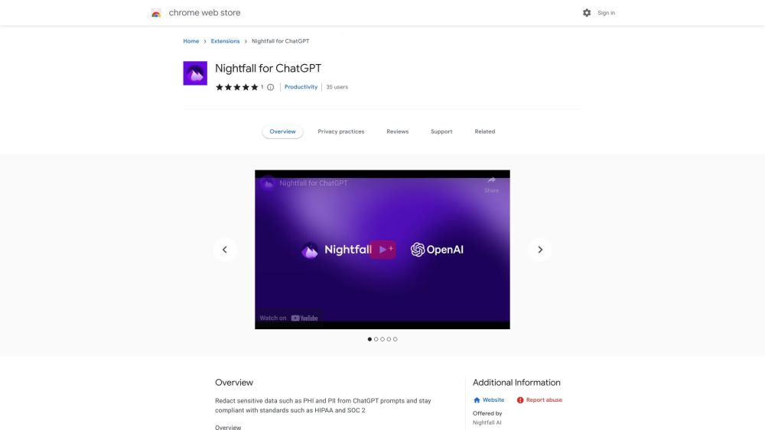Screen dimensions: 765x430
Task: Click the OpenAI logo in the video
Action: 437,250
